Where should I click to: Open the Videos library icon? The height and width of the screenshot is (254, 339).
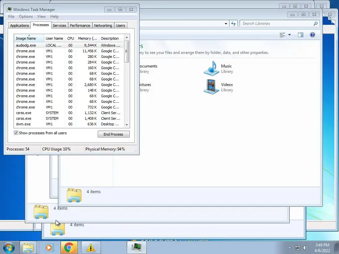click(212, 87)
